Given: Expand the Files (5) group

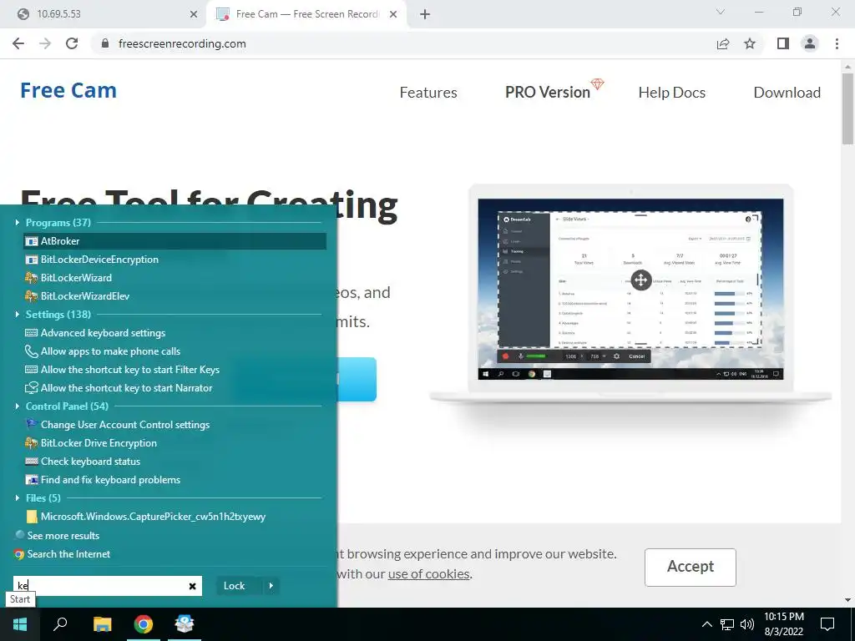Looking at the screenshot, I should 18,498.
